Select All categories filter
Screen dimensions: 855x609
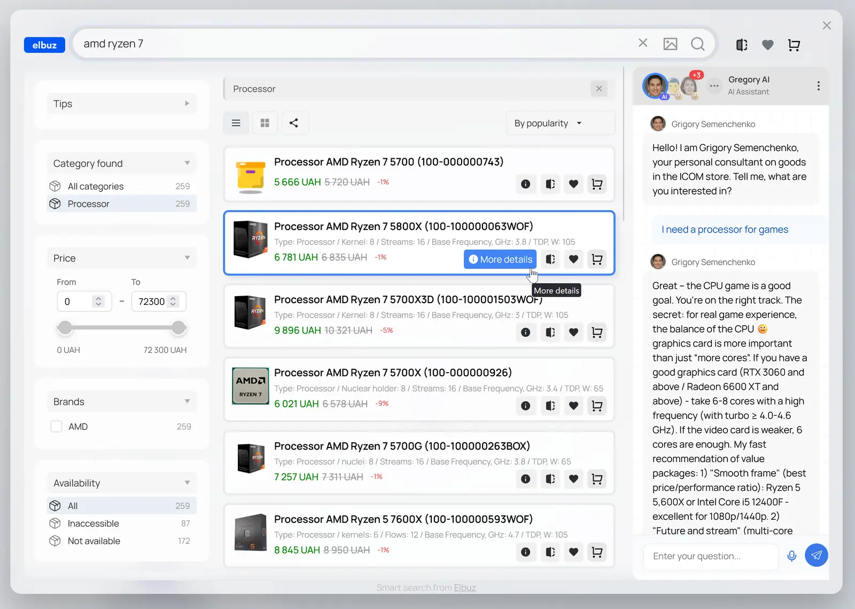pyautogui.click(x=122, y=186)
